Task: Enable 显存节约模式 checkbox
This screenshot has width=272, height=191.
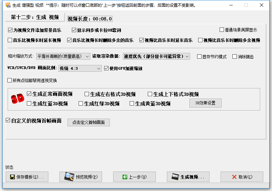Action: click(x=199, y=57)
